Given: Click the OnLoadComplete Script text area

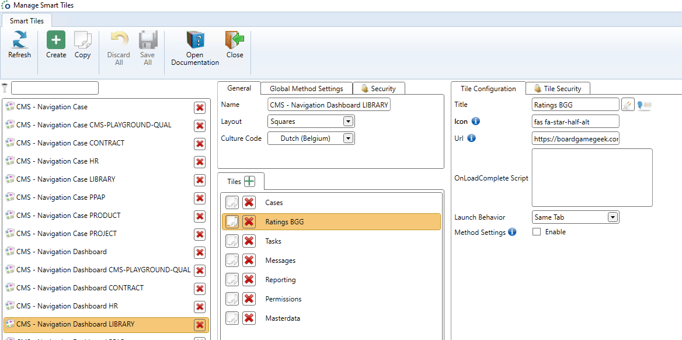Looking at the screenshot, I should [x=592, y=178].
